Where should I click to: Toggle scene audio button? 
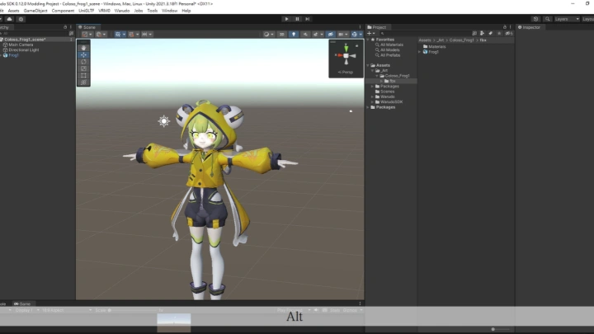305,34
